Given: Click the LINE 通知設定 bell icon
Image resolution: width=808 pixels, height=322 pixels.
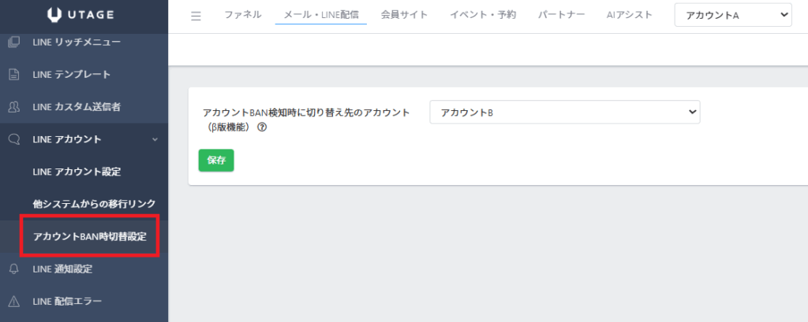Looking at the screenshot, I should [x=13, y=269].
